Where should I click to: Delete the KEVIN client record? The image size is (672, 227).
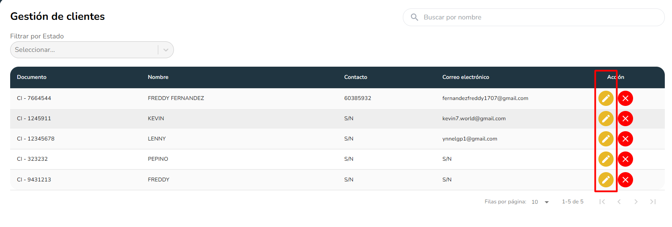(625, 119)
